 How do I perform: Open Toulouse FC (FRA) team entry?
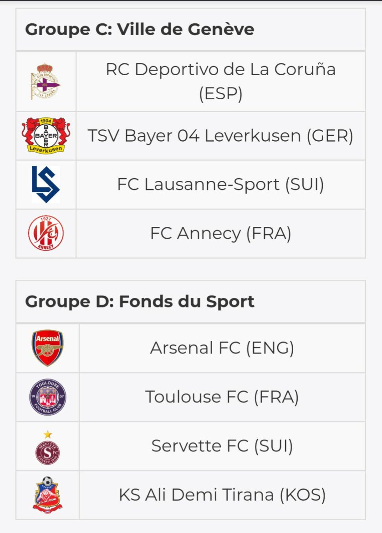[222, 397]
